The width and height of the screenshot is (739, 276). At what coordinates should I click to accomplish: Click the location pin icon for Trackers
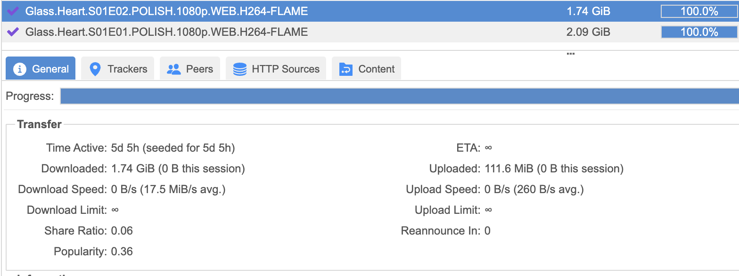[95, 69]
